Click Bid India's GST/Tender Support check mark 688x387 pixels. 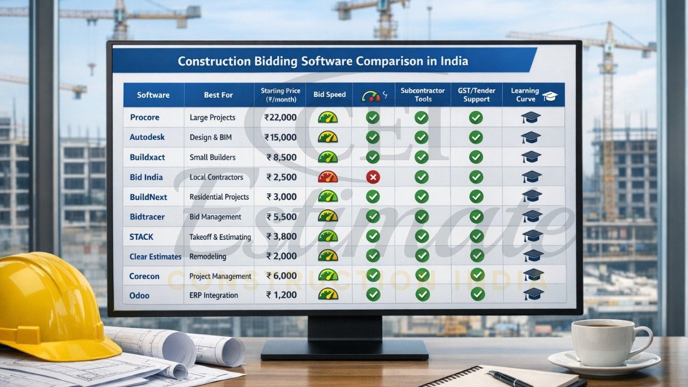[x=476, y=177]
